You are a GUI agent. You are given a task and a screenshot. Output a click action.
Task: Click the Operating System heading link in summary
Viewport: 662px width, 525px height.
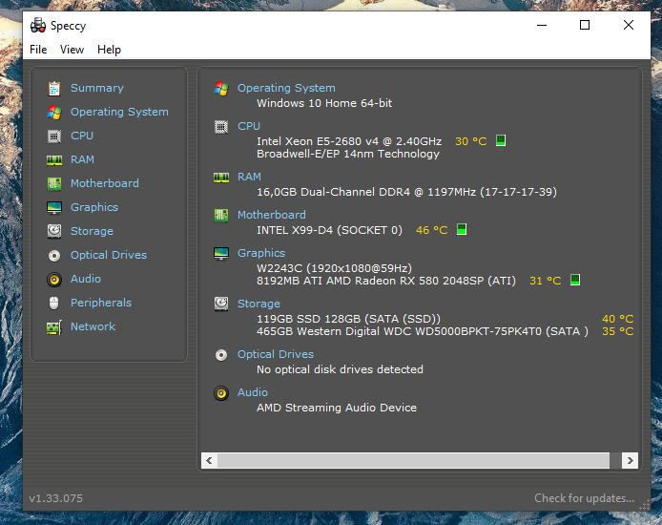(x=286, y=88)
